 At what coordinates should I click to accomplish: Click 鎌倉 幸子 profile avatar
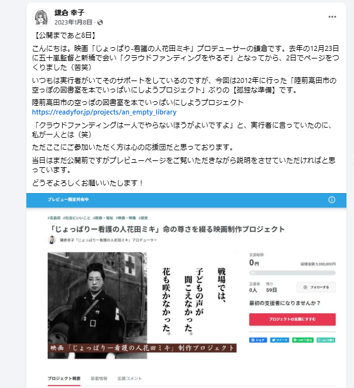tap(41, 18)
